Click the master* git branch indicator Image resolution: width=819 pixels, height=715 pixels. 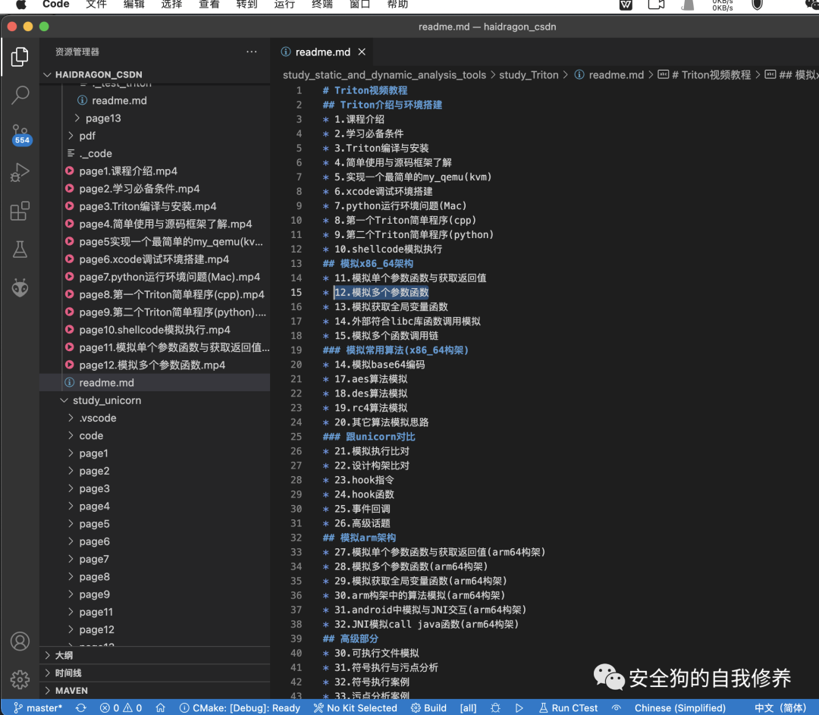38,707
